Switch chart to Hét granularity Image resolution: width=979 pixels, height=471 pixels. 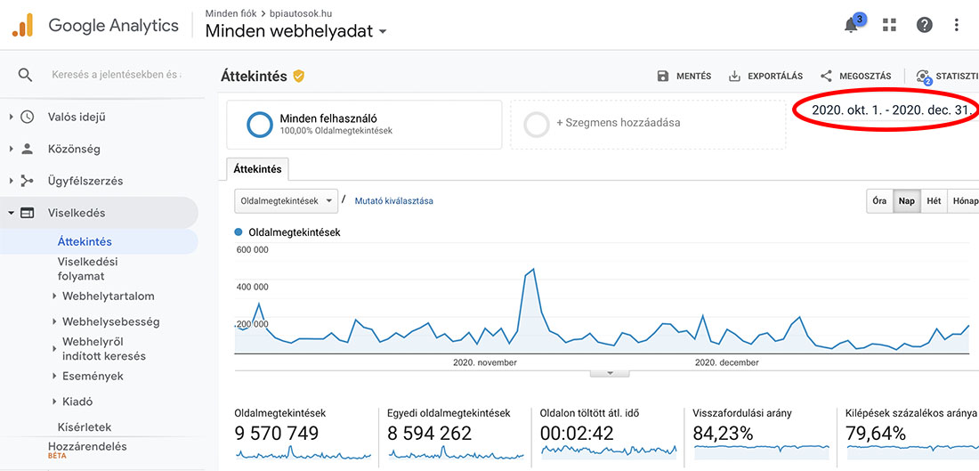[x=934, y=201]
